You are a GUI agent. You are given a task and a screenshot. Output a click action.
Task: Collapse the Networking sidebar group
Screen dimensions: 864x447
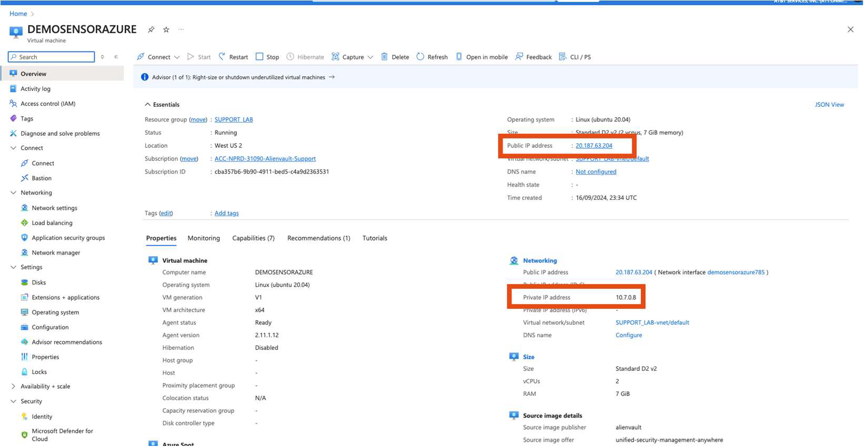(x=14, y=193)
